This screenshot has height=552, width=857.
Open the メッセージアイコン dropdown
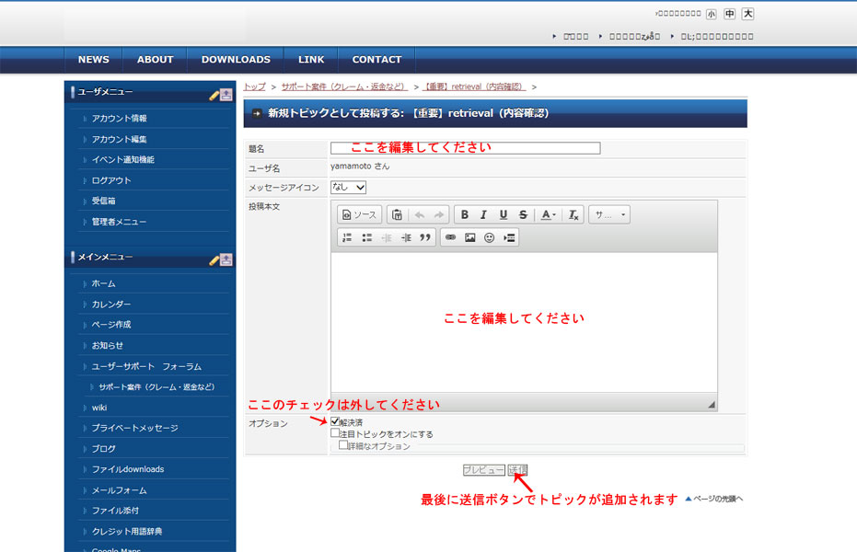[x=348, y=188]
